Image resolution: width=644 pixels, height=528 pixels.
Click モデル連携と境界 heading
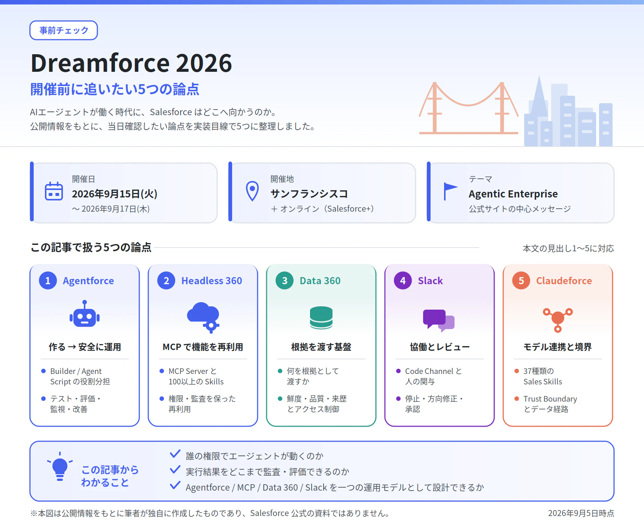coord(558,347)
